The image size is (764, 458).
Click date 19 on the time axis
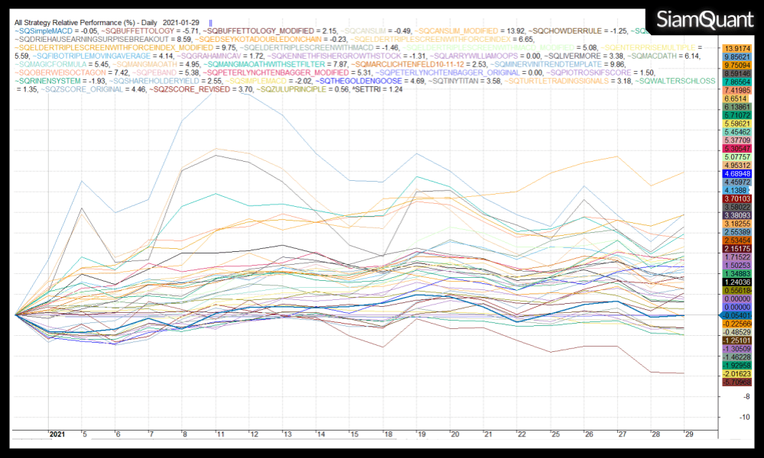click(420, 434)
